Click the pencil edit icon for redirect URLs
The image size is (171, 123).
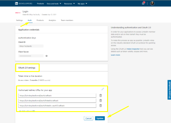pos(103,89)
